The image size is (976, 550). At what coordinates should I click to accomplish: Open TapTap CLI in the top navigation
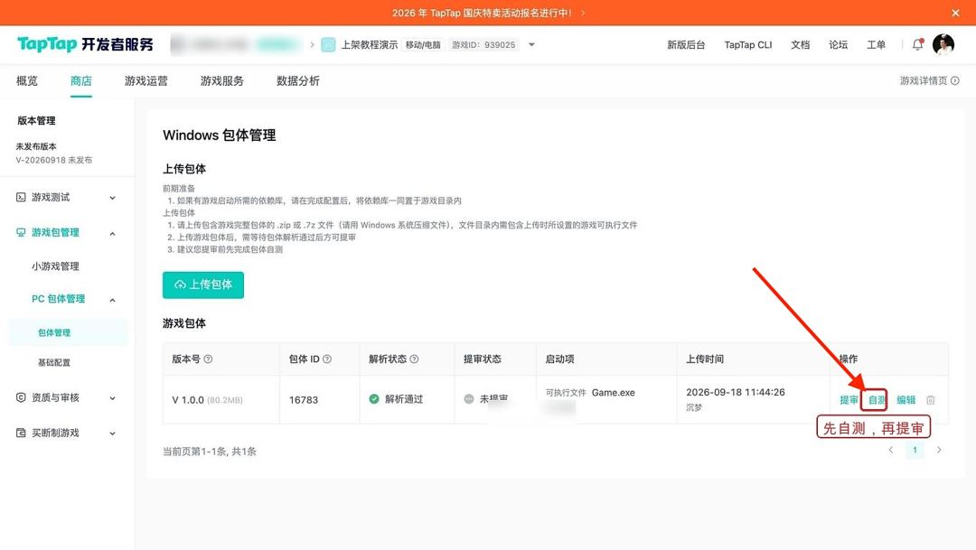pyautogui.click(x=747, y=45)
